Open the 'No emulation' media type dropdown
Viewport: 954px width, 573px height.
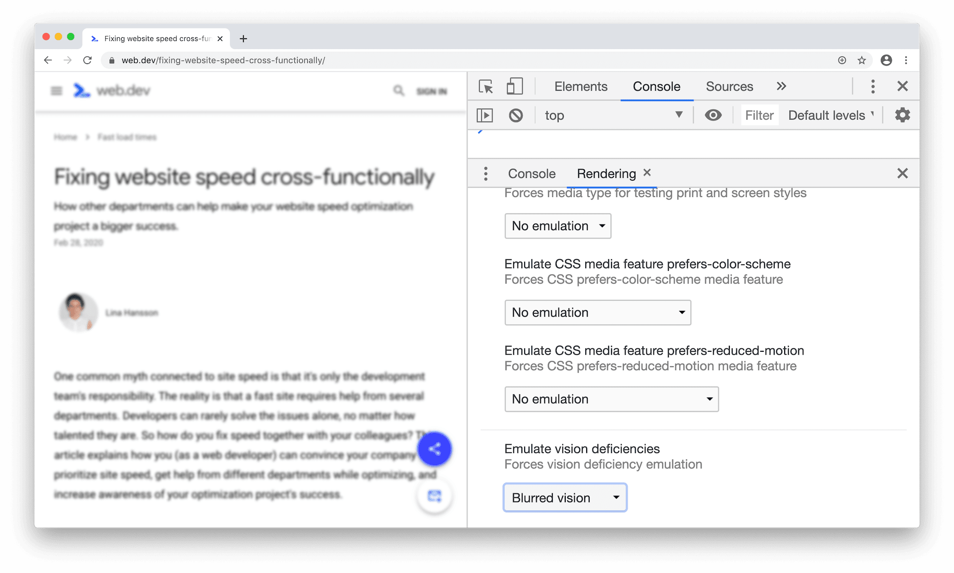coord(558,225)
